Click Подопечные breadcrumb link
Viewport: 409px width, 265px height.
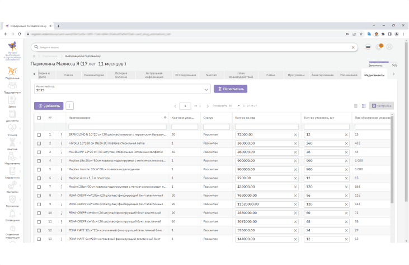pyautogui.click(x=49, y=56)
